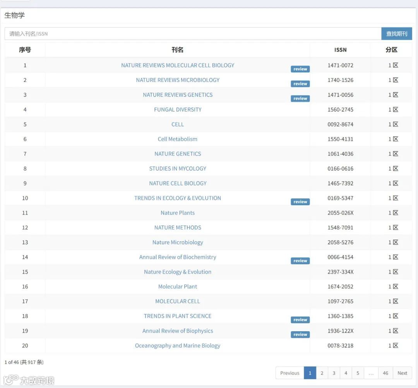Click review badge on Nature Reviews Molecular Cell Biology row
The image size is (418, 388).
pyautogui.click(x=300, y=69)
